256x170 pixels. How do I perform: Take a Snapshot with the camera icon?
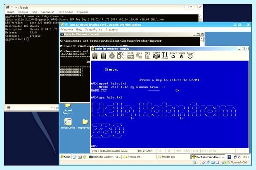coord(156,55)
